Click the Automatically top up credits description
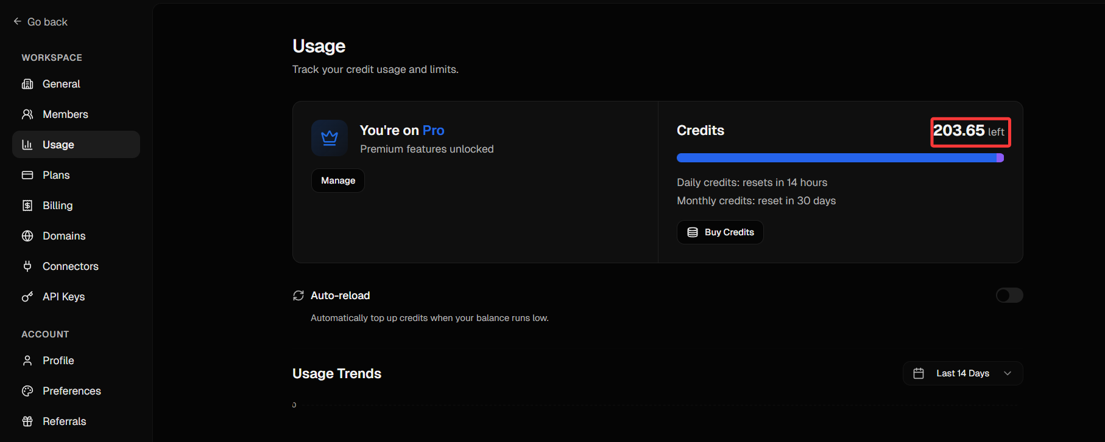 pyautogui.click(x=429, y=318)
